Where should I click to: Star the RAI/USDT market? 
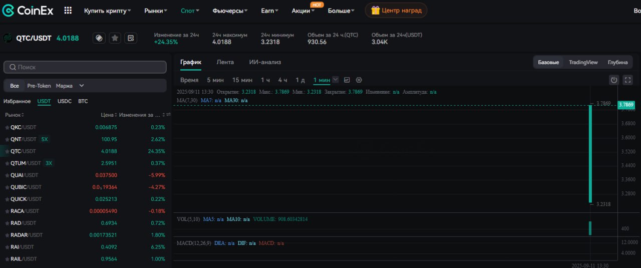click(x=7, y=247)
